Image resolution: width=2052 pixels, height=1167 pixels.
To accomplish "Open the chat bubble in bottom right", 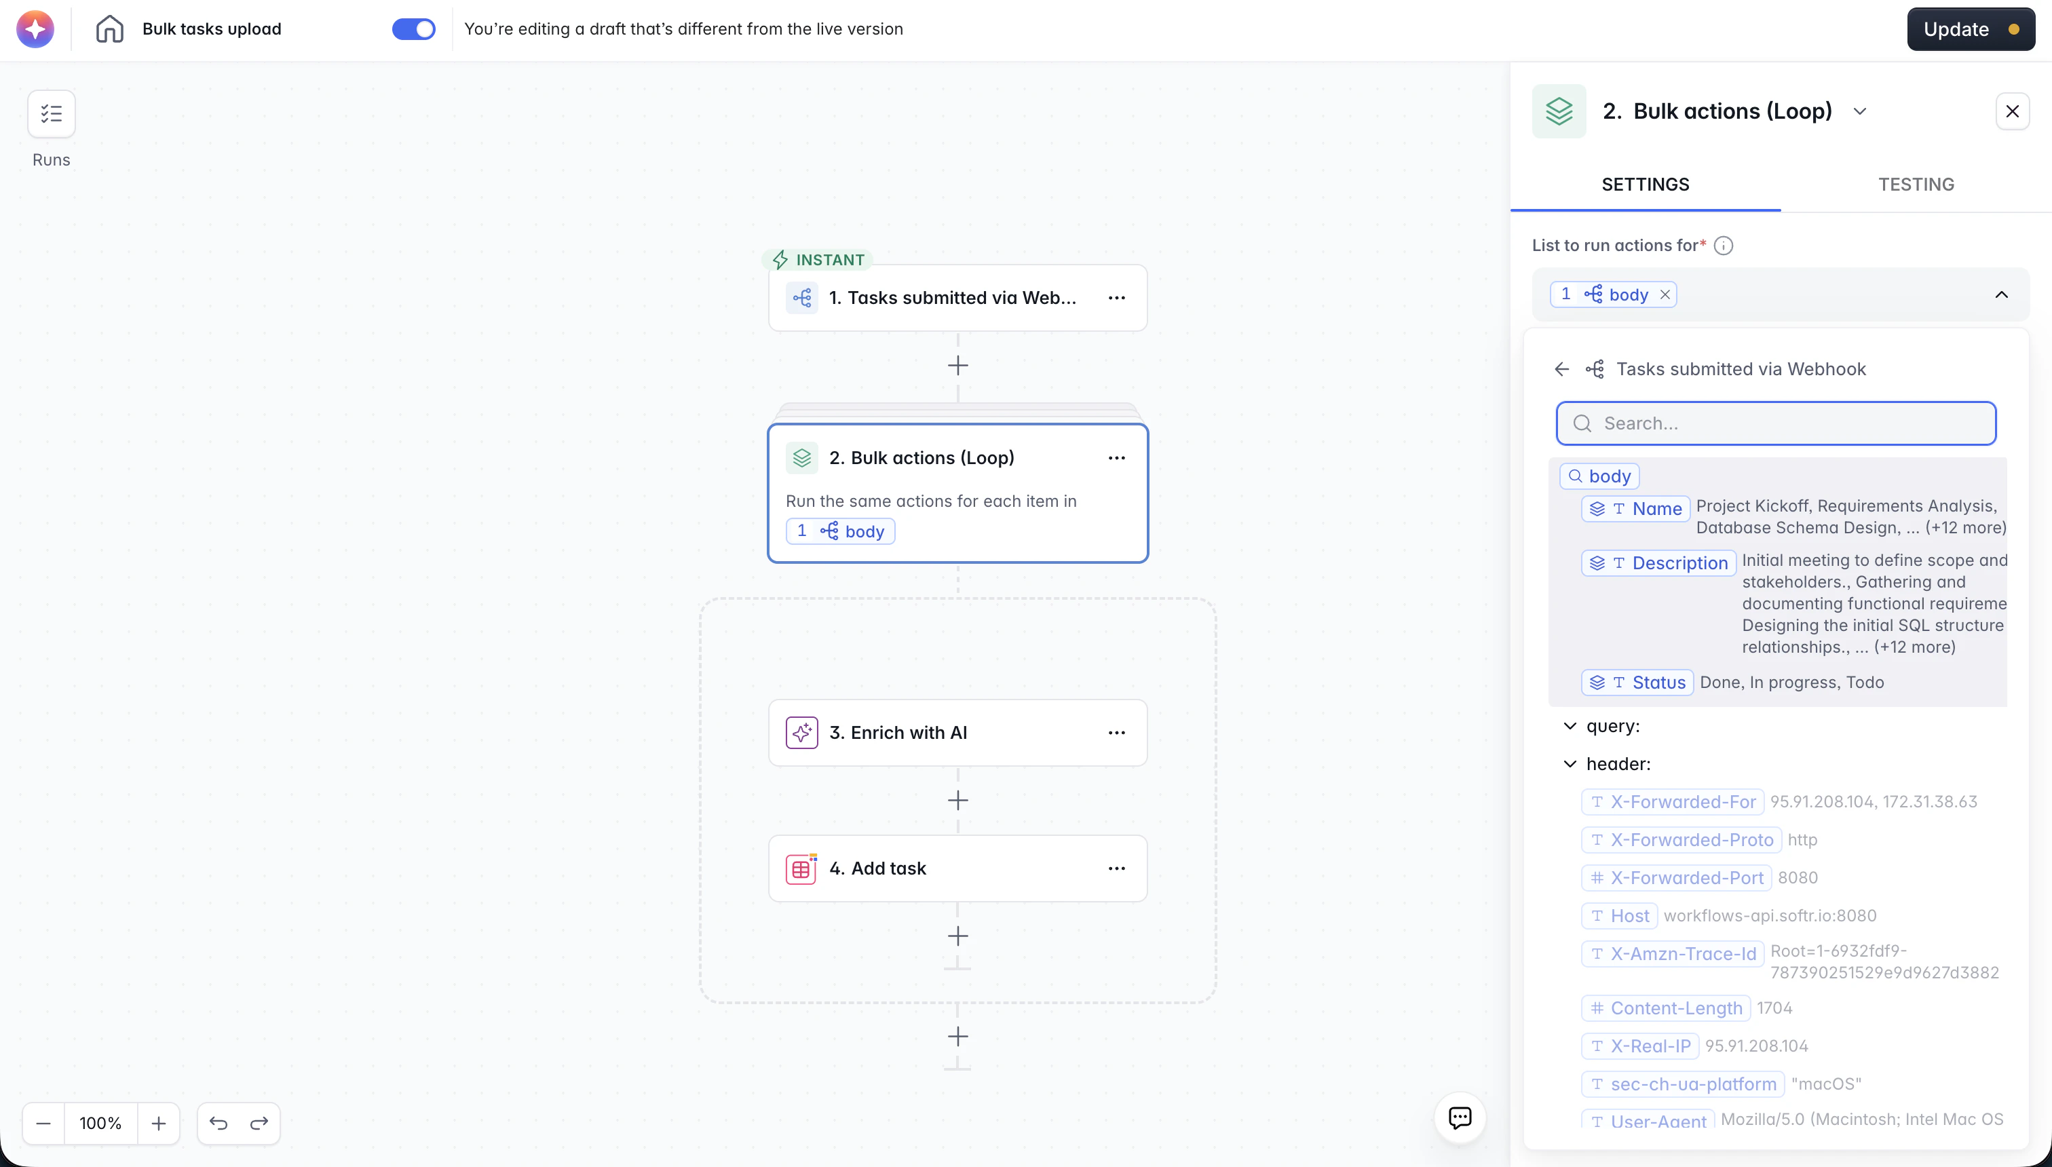I will (x=1460, y=1117).
